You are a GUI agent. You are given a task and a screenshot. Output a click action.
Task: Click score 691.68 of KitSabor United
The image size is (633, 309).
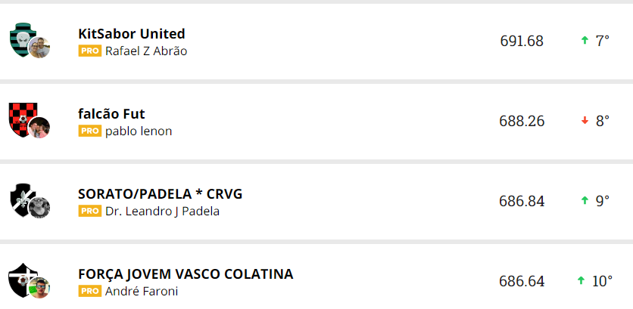522,41
